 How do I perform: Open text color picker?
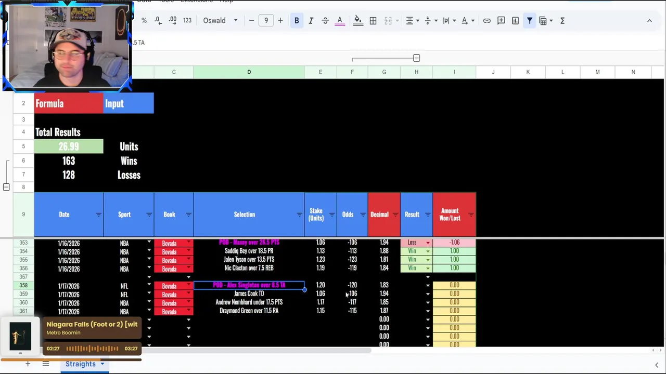click(340, 21)
